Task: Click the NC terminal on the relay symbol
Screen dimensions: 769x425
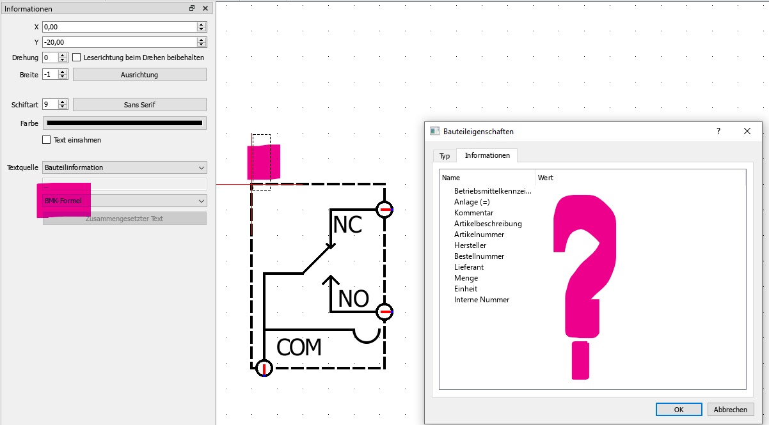Action: point(384,210)
